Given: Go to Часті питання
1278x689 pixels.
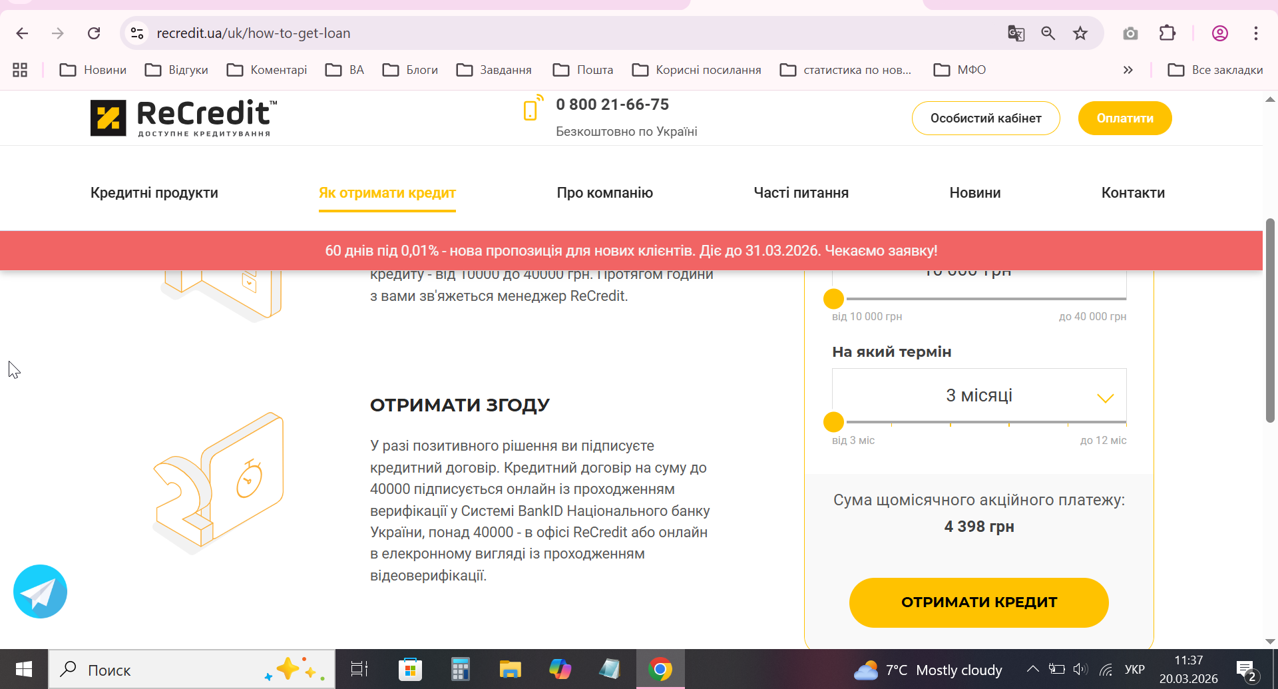Looking at the screenshot, I should pyautogui.click(x=801, y=193).
